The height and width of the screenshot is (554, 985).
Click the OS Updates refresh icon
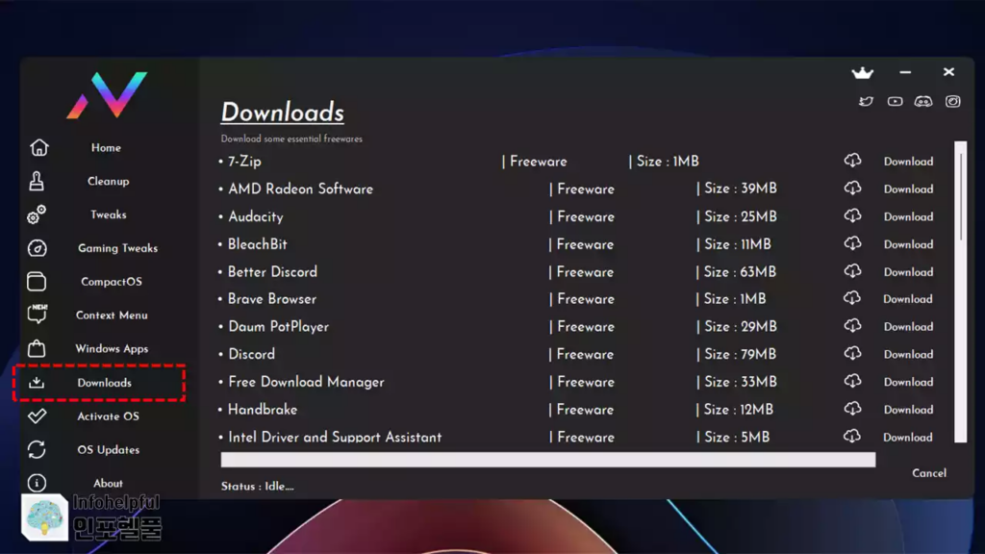click(x=37, y=449)
